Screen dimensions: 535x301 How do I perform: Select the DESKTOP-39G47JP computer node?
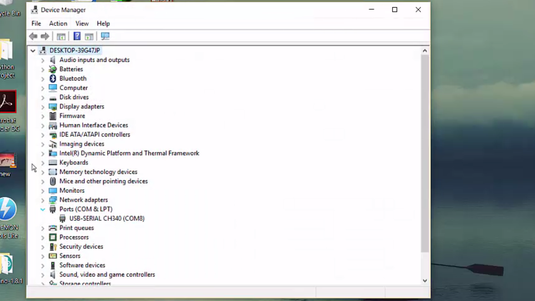(75, 50)
